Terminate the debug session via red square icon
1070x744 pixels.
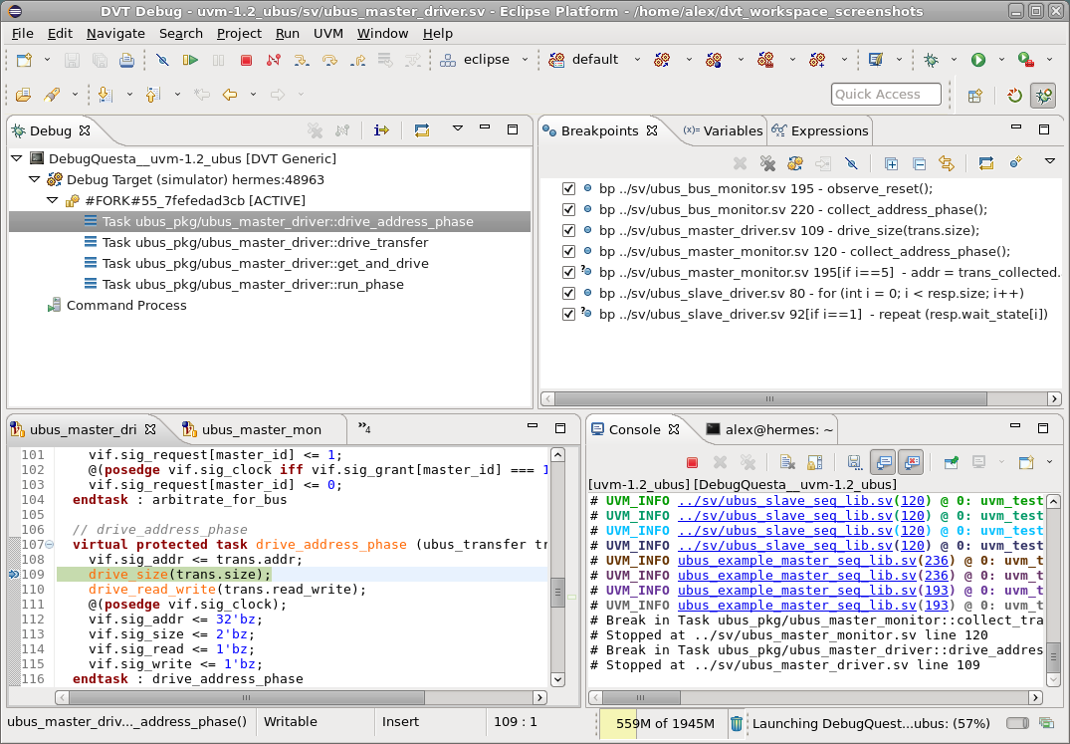(246, 61)
